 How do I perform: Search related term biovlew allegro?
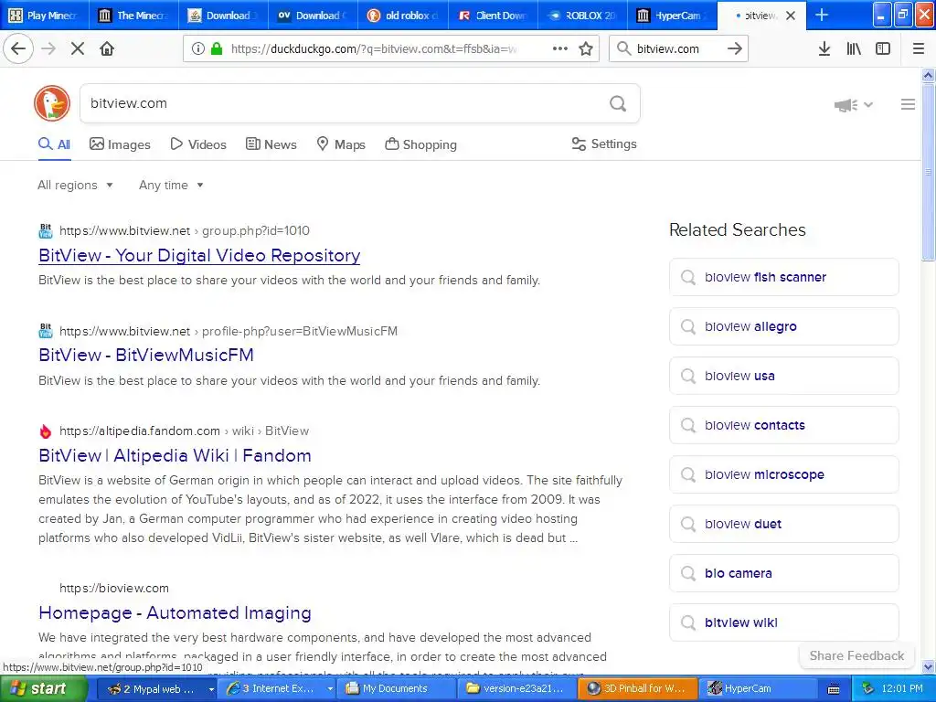783,326
